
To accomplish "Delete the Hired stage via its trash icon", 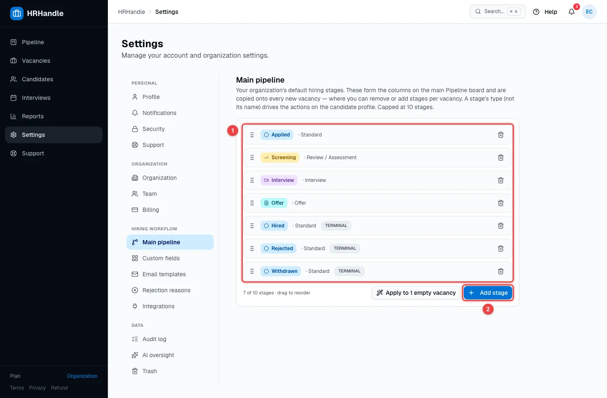I will click(x=501, y=226).
